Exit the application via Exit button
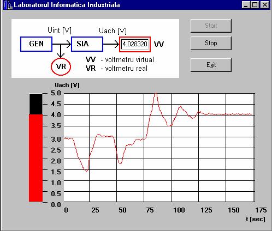The image size is (272, 231). 211,65
